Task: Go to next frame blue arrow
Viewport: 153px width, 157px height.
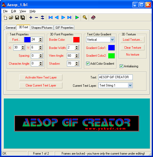Action: [x=63, y=18]
